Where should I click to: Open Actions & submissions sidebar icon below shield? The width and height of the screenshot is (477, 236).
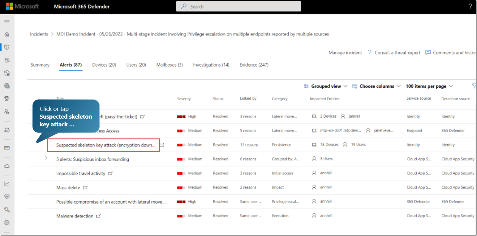(x=7, y=60)
